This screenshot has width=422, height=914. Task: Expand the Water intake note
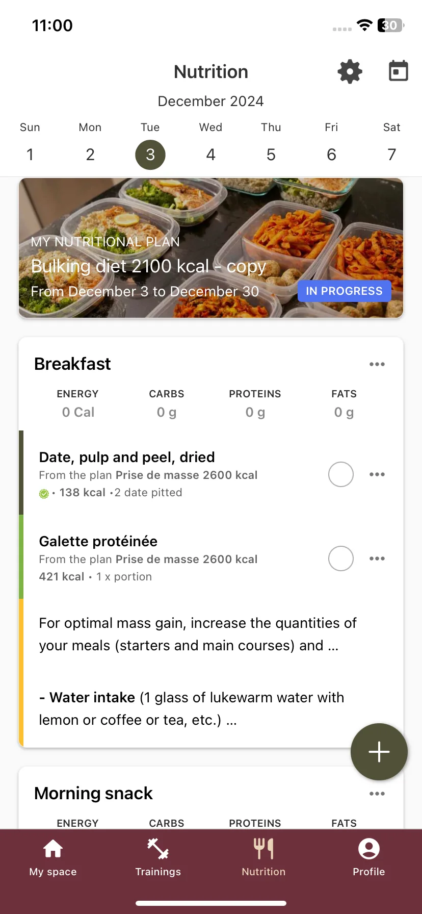pyautogui.click(x=192, y=708)
